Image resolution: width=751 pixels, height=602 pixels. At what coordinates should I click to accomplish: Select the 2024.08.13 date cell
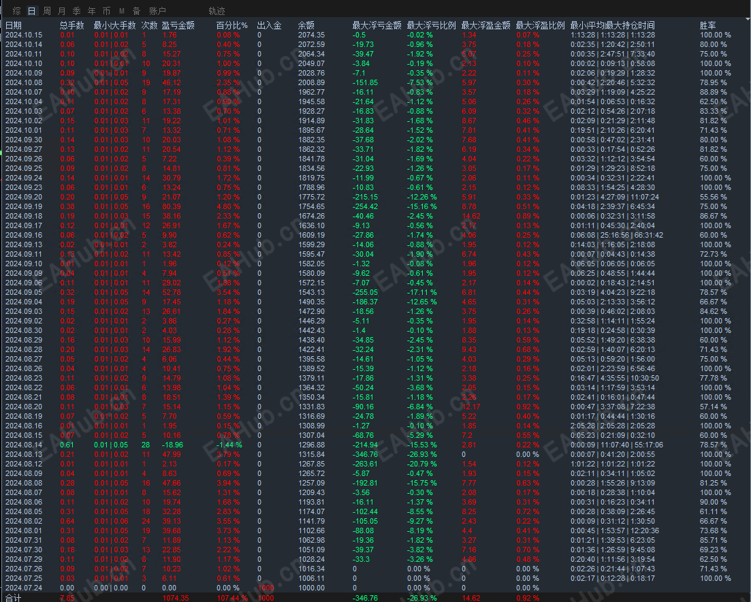tap(23, 454)
